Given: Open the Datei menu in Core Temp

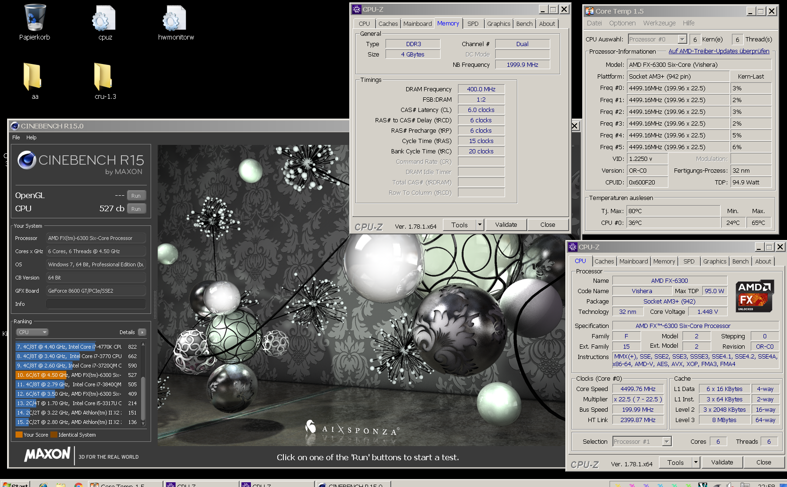Looking at the screenshot, I should (x=594, y=23).
